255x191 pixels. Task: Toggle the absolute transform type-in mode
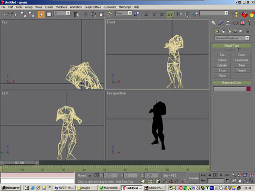pyautogui.click(x=96, y=175)
